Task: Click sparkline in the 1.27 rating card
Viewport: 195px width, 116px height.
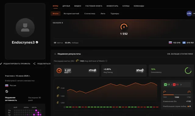Action: point(93,70)
